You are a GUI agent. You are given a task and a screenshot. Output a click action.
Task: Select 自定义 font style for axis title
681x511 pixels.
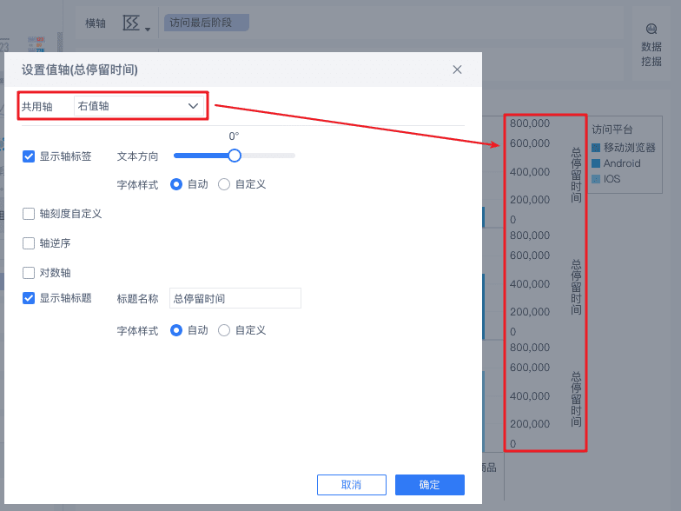point(224,330)
